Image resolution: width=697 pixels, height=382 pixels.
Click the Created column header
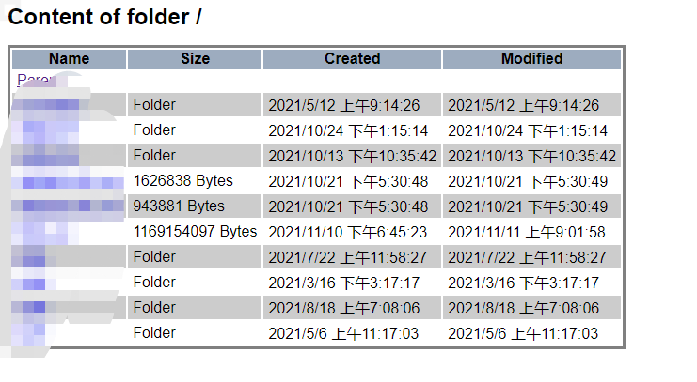pos(352,59)
